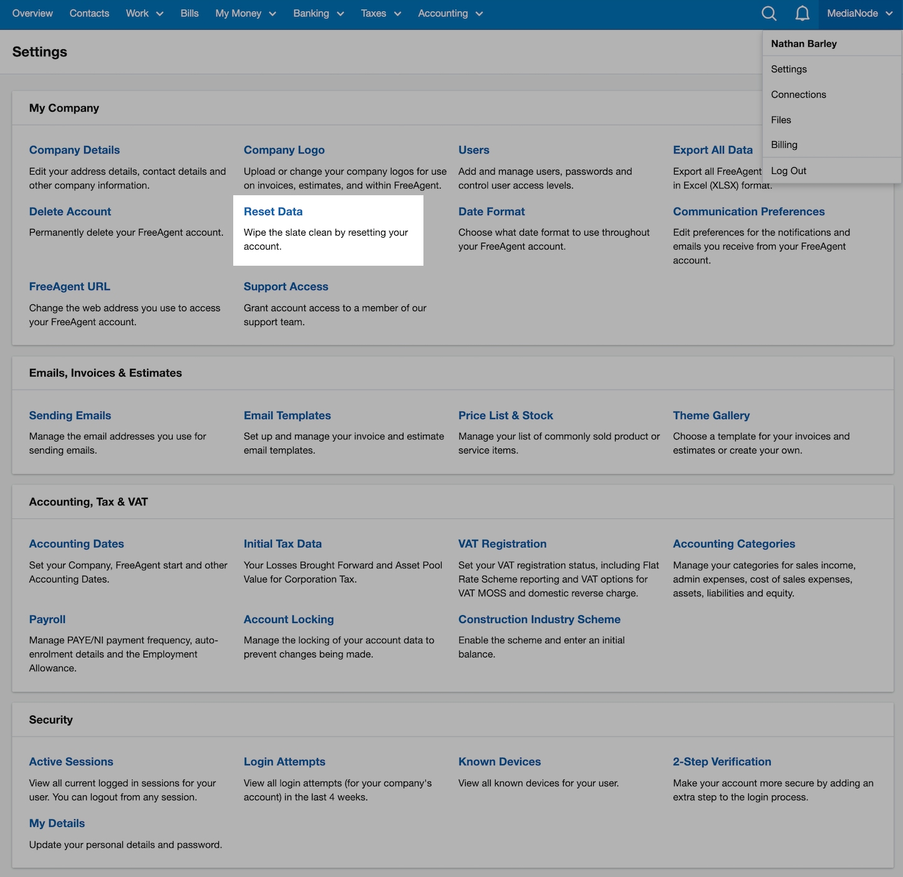
Task: Open the search magnifier icon
Action: 769,14
